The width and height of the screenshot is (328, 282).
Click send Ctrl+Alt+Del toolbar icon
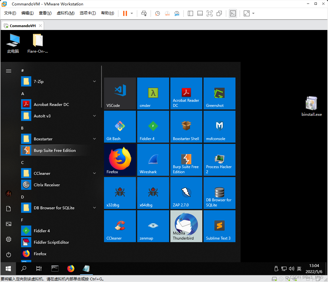tap(144, 13)
